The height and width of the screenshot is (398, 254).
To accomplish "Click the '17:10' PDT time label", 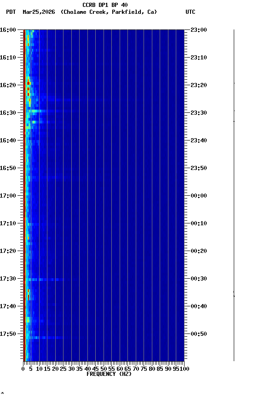I will (8, 223).
